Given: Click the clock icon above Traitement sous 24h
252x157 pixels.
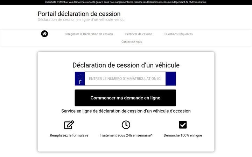Looking at the screenshot, I should point(126,125).
